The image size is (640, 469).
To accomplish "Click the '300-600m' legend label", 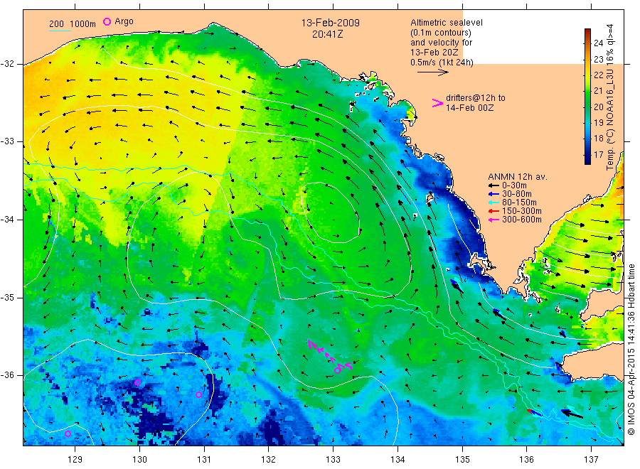I will tap(522, 220).
